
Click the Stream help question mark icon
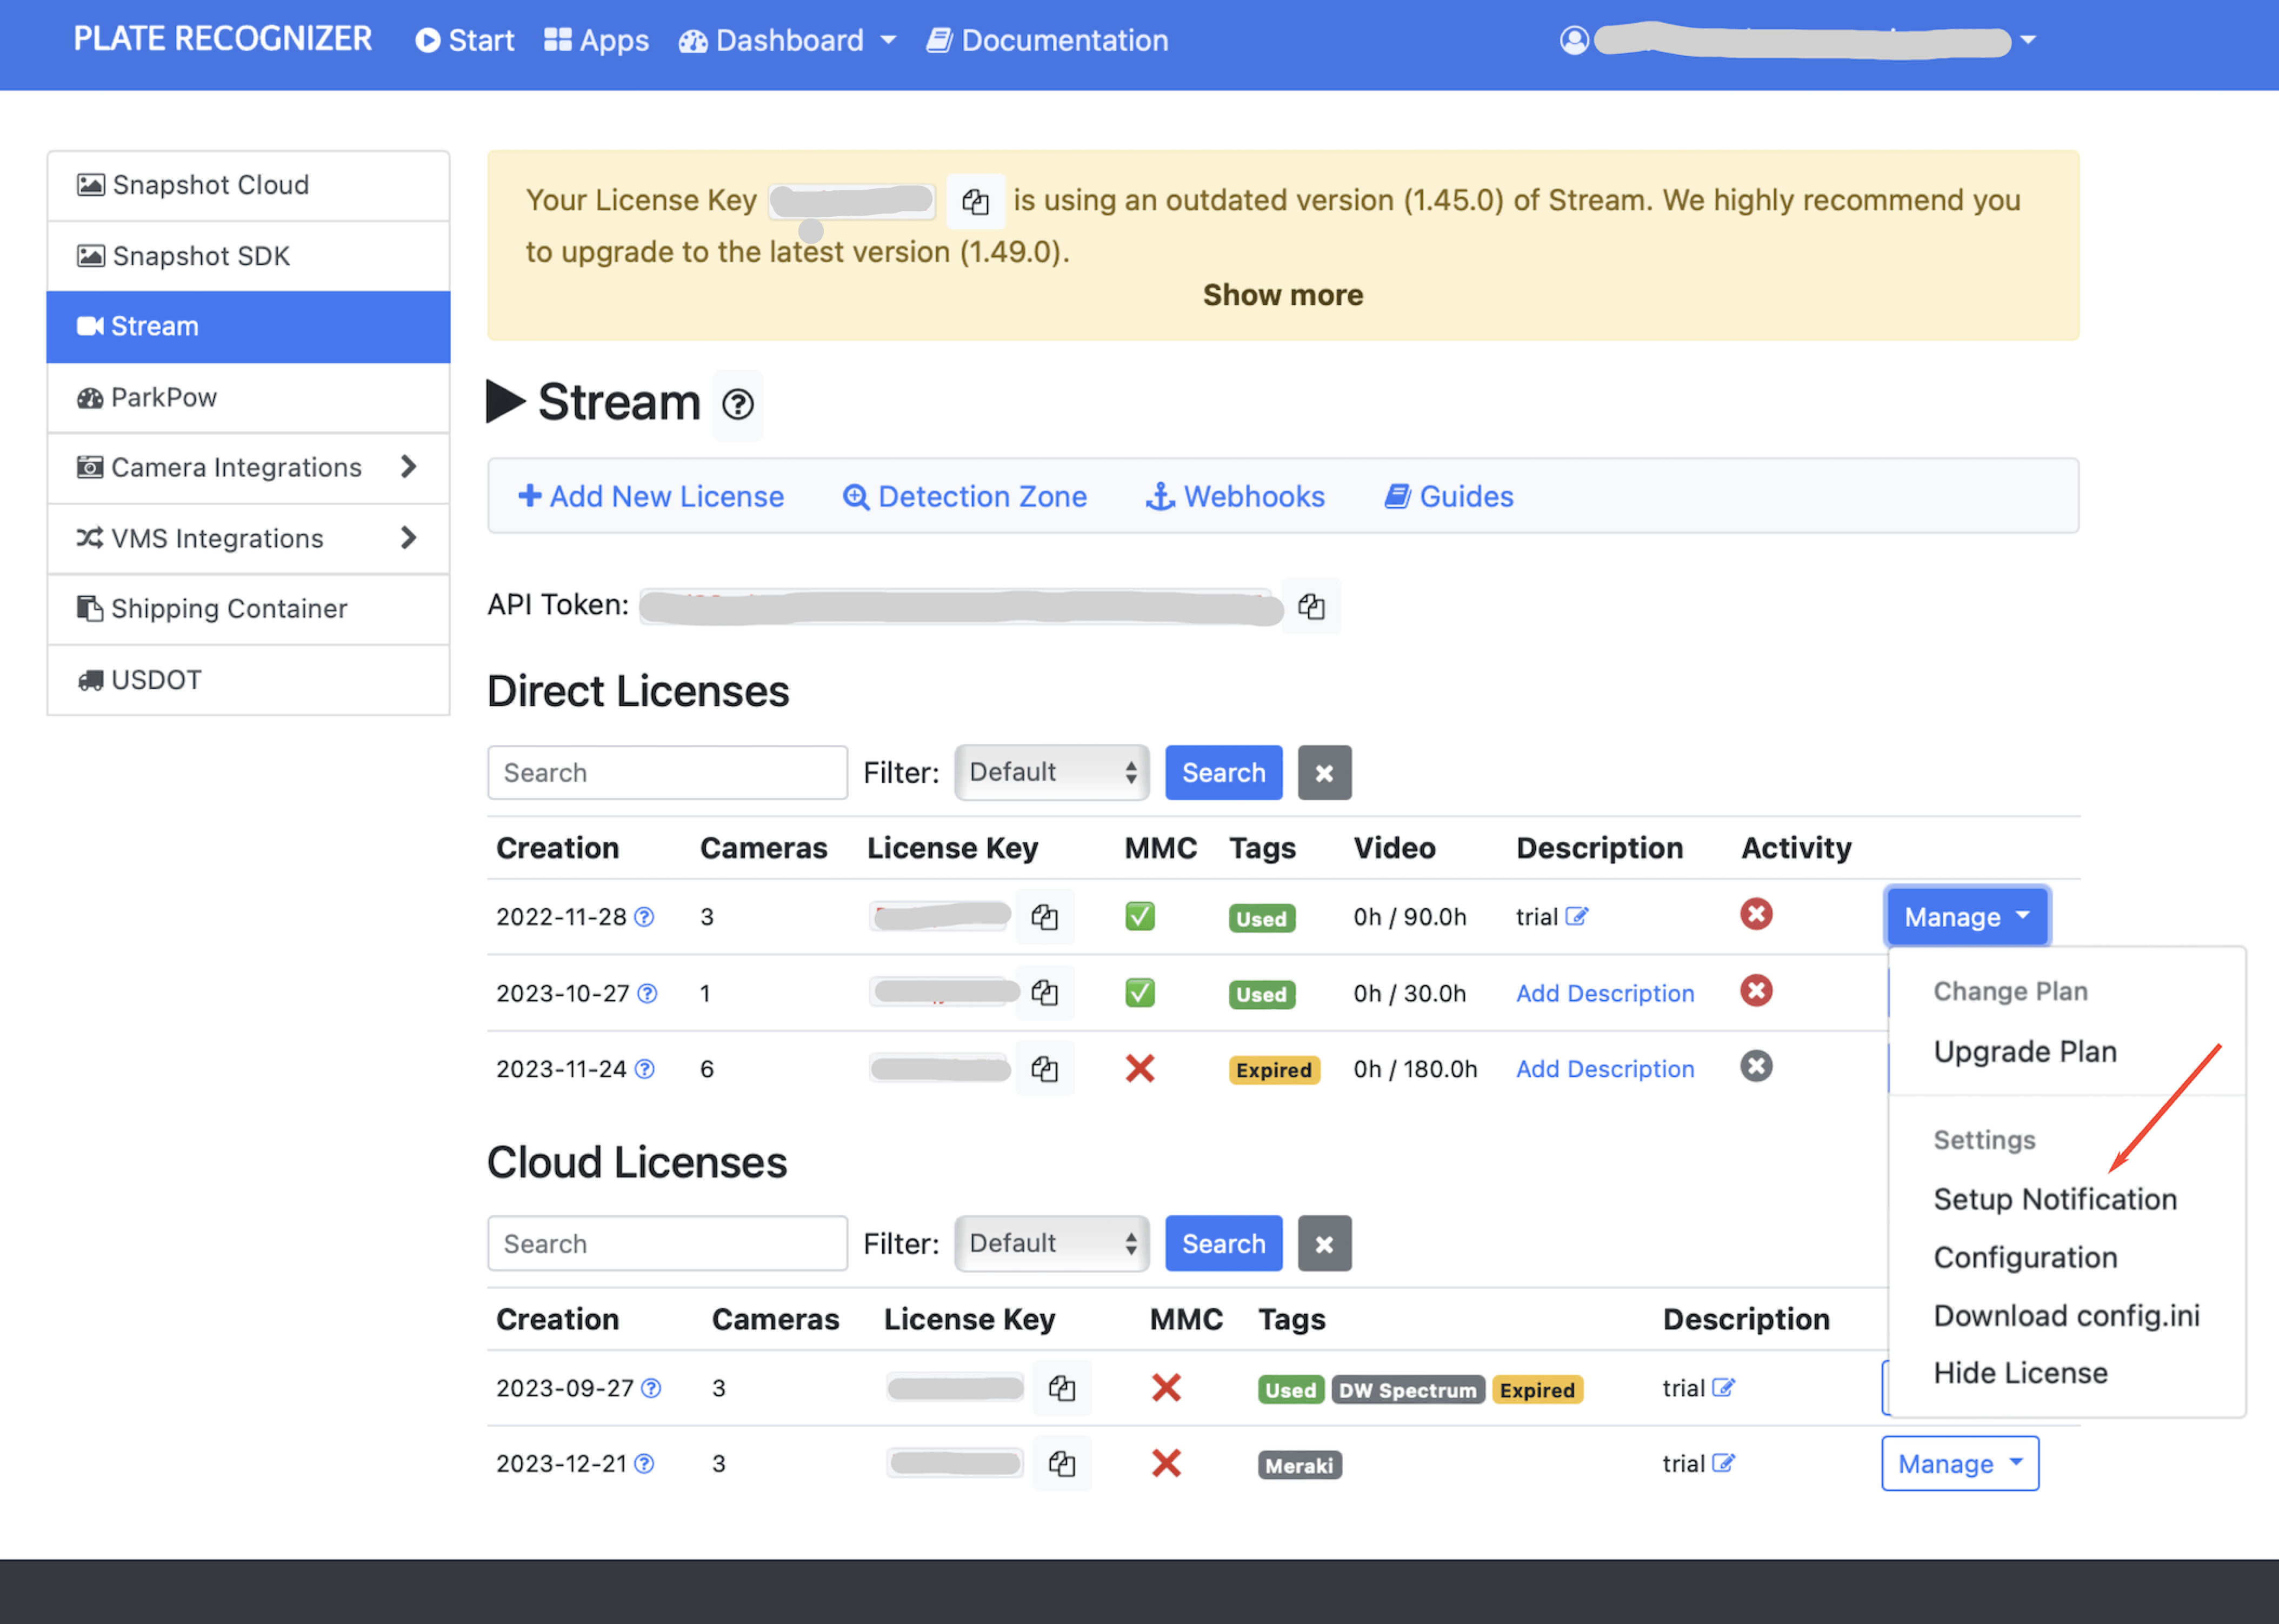tap(738, 404)
